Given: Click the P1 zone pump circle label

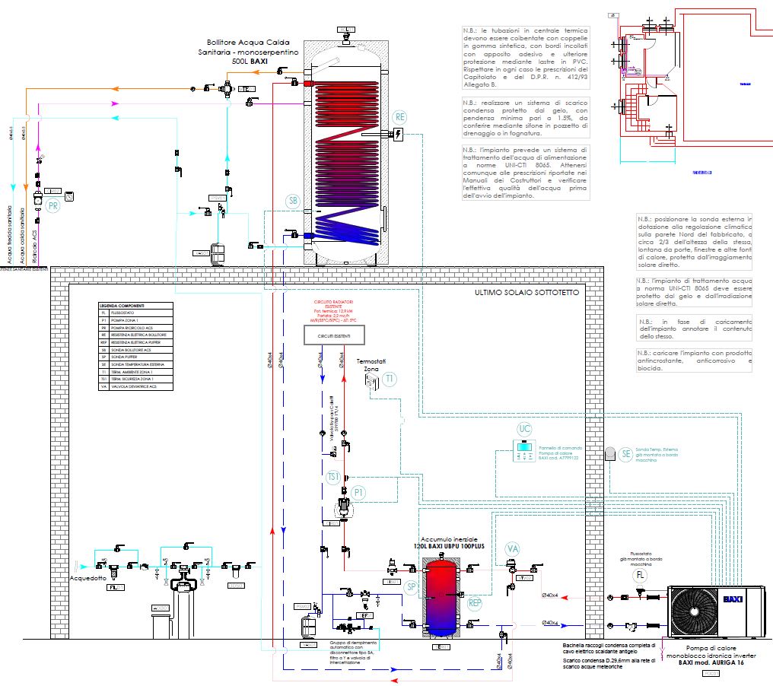Looking at the screenshot, I should 359,493.
